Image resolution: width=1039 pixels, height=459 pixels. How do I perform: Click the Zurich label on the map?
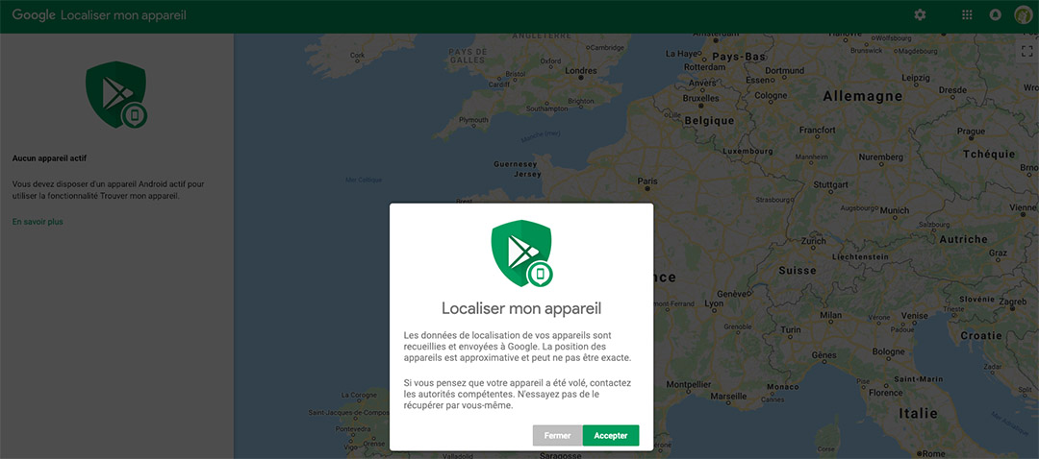point(814,241)
